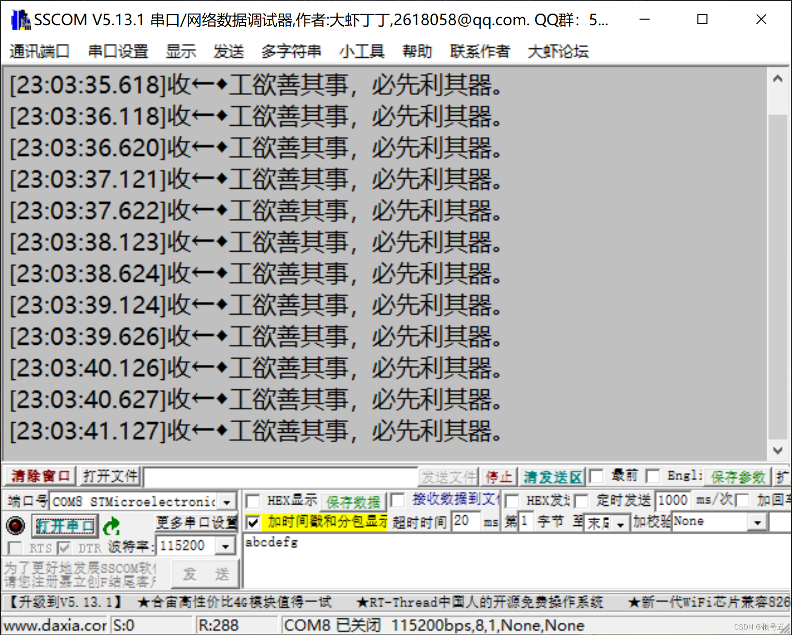Screen dimensions: 792x635
Task: Expand the 加校验 None checksum dropdown
Action: click(757, 522)
